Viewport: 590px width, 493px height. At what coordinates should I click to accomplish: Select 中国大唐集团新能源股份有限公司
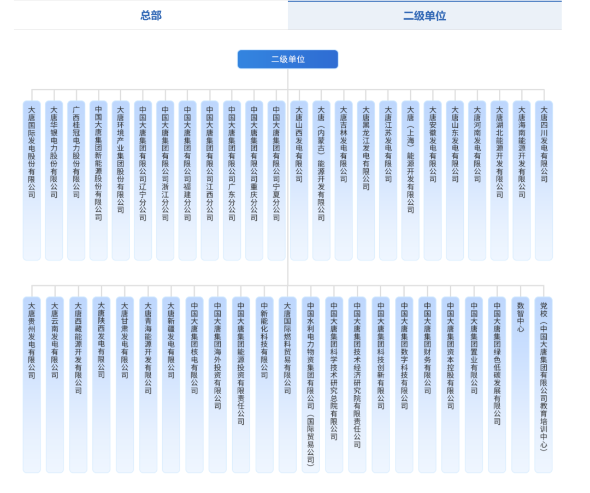pos(98,181)
